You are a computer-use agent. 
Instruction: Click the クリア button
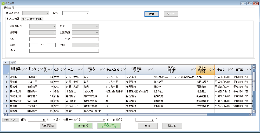click(171, 14)
